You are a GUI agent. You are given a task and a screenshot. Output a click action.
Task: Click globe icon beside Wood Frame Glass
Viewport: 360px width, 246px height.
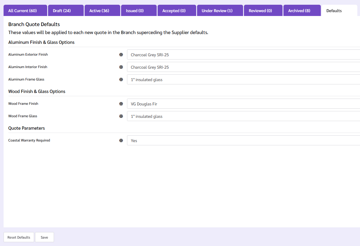point(121,116)
